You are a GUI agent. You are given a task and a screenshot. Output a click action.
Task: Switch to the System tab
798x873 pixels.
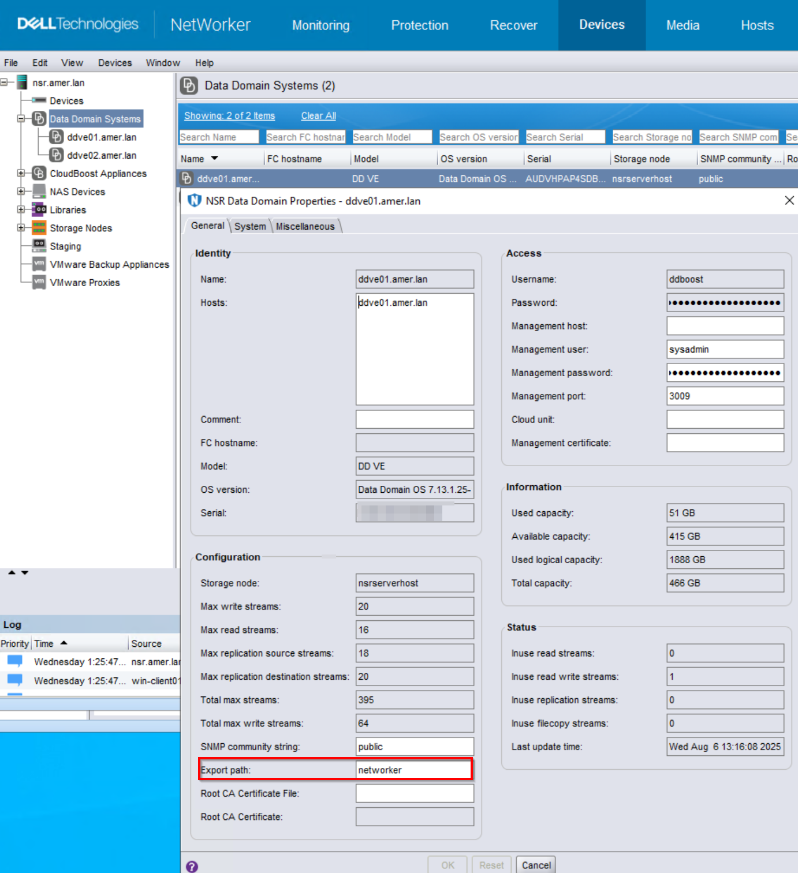tap(249, 226)
